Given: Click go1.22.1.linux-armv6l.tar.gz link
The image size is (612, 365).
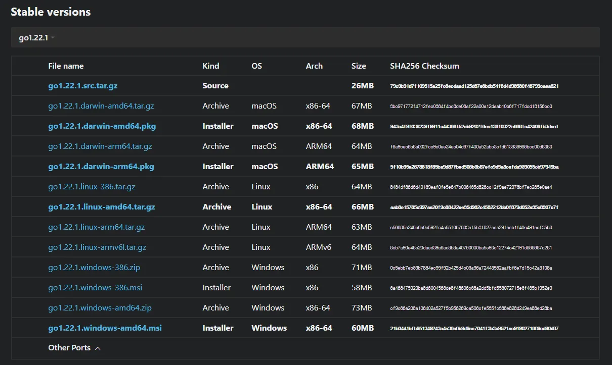Looking at the screenshot, I should 97,247.
